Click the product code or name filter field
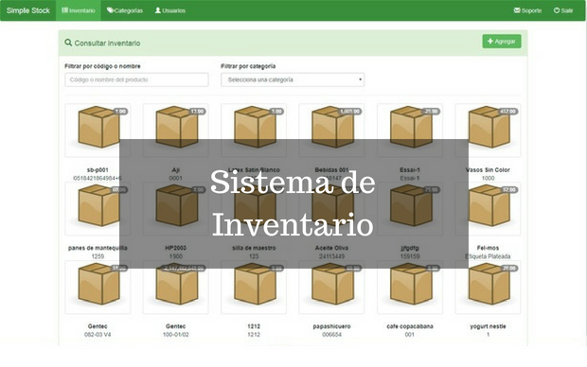 [x=136, y=79]
